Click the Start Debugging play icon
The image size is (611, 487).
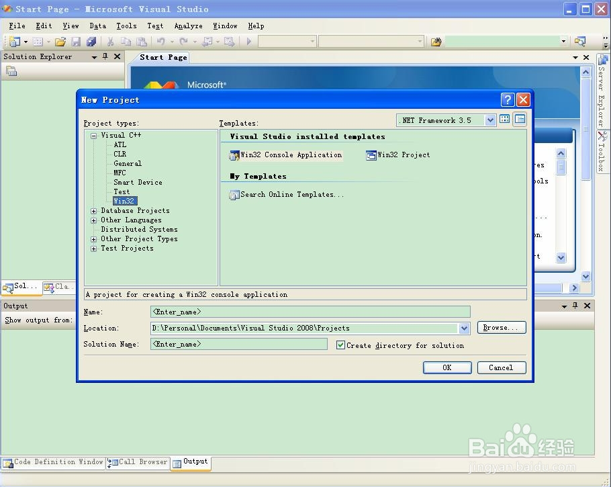(x=249, y=42)
